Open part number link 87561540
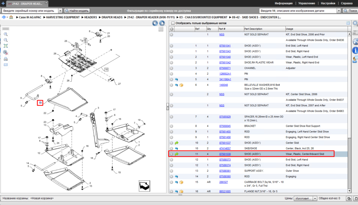The height and width of the screenshot is (205, 358). tap(225, 57)
